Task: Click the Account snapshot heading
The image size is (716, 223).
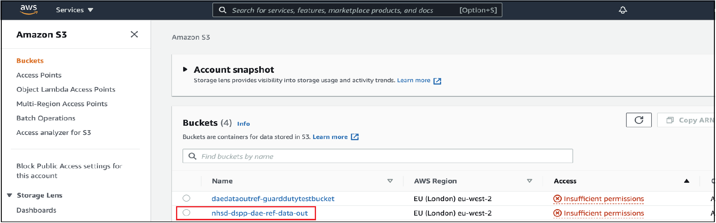Action: [234, 70]
